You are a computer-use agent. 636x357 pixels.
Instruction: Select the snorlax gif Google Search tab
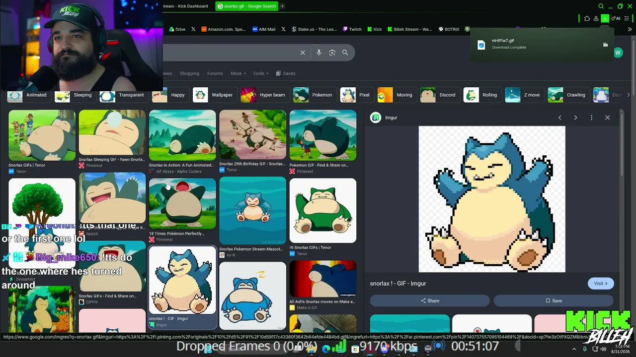click(x=246, y=6)
